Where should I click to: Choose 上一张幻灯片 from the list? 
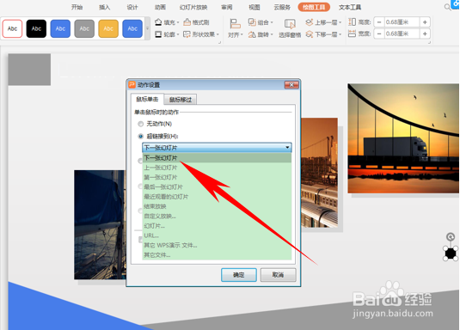(217, 168)
